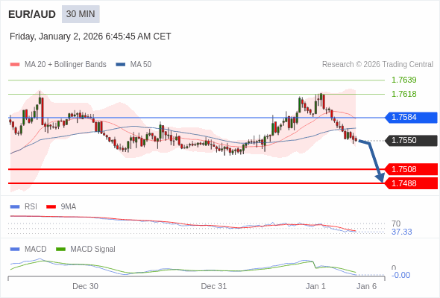Viewport: 440px width, 298px height.
Task: Click the MA 50 legend label
Action: 141,65
